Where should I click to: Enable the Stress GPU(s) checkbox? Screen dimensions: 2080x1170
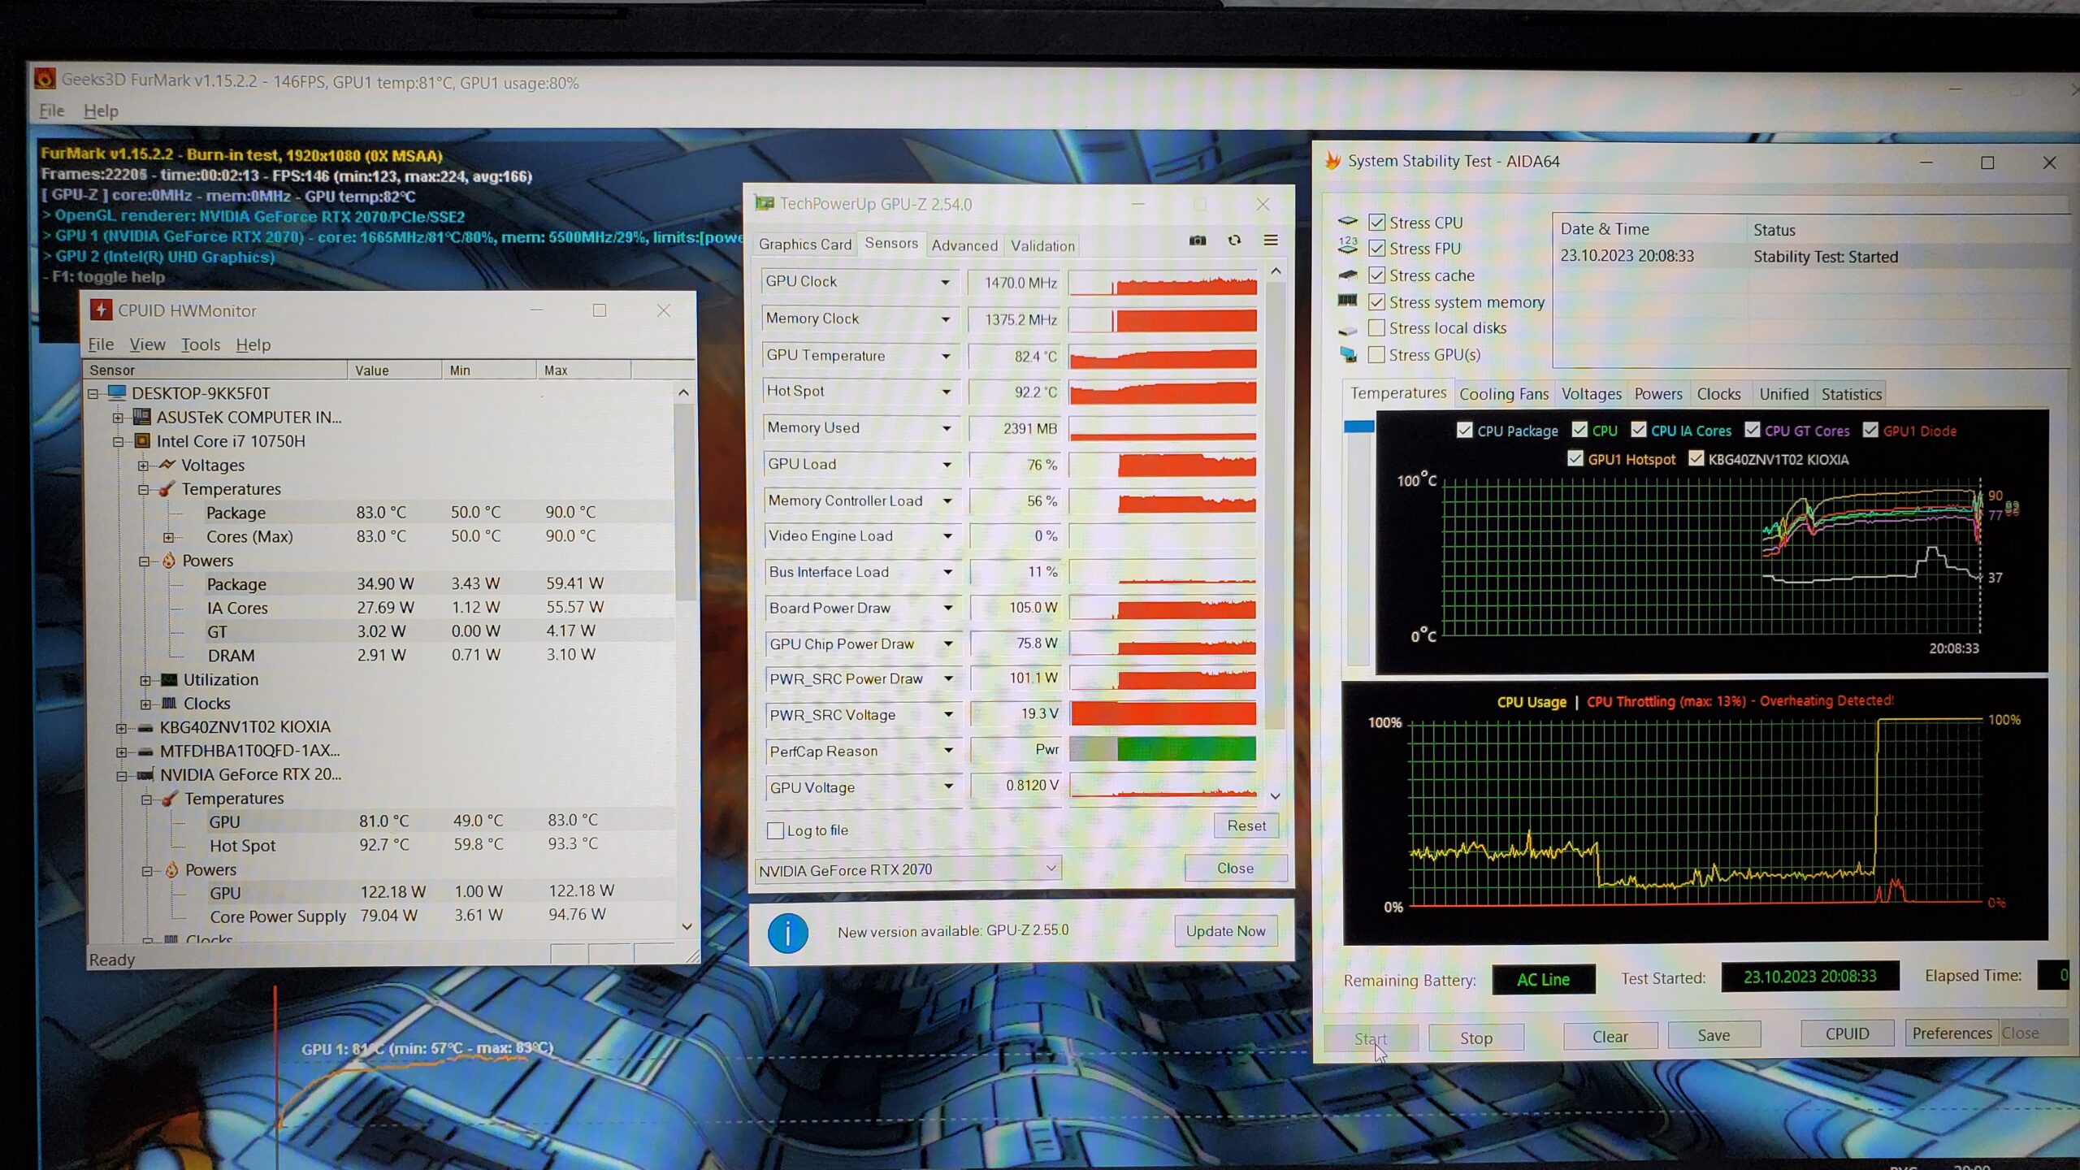pyautogui.click(x=1376, y=355)
